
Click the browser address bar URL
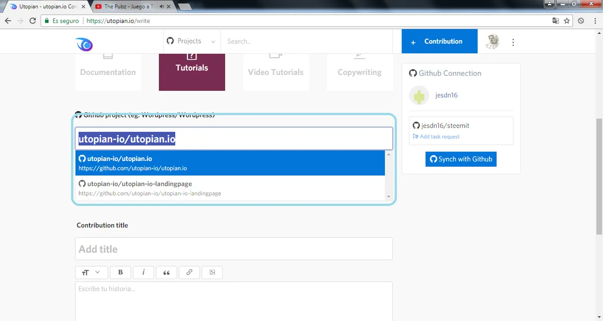click(118, 21)
